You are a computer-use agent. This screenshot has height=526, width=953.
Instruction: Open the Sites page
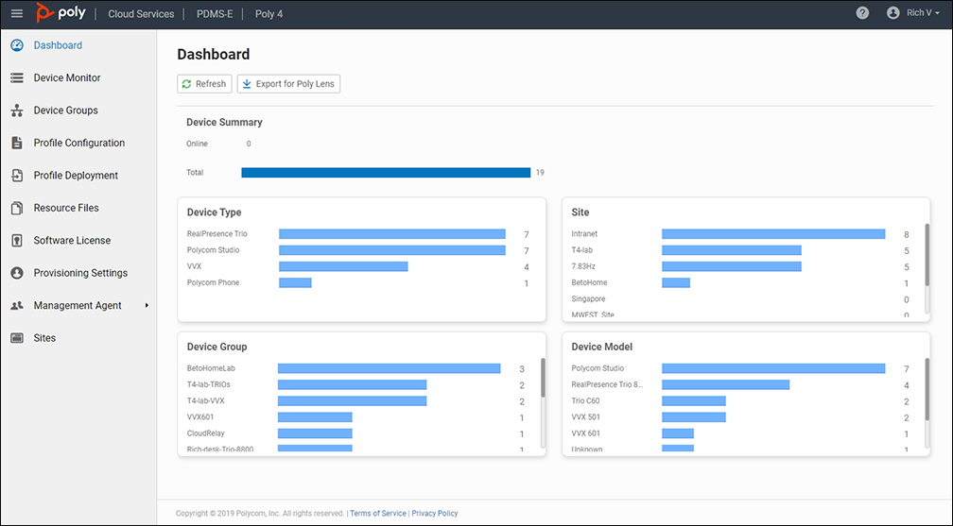44,338
